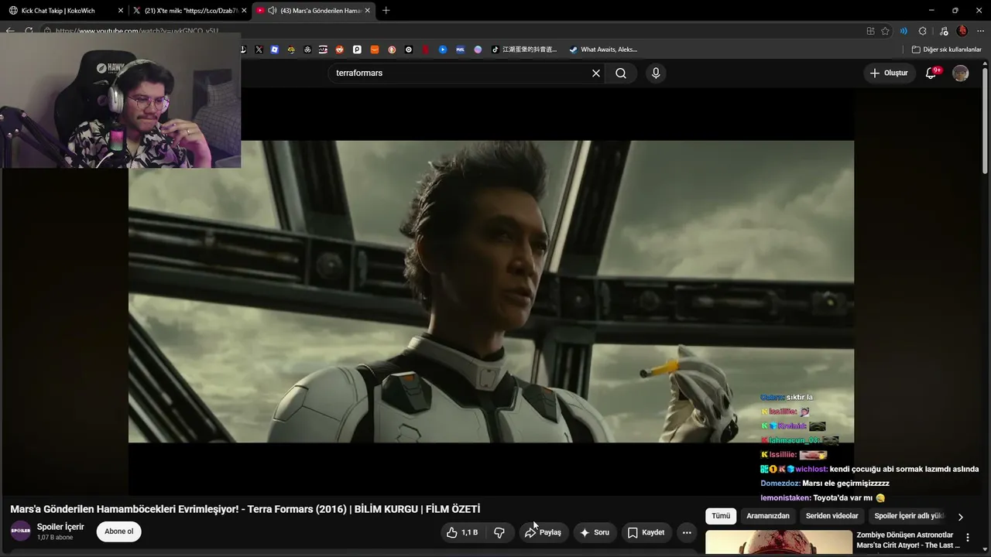Add this page to favorites with star
The width and height of the screenshot is (991, 557).
[x=886, y=31]
